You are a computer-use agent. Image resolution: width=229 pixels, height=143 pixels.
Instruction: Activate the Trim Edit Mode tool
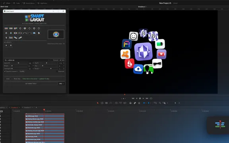[102, 103]
